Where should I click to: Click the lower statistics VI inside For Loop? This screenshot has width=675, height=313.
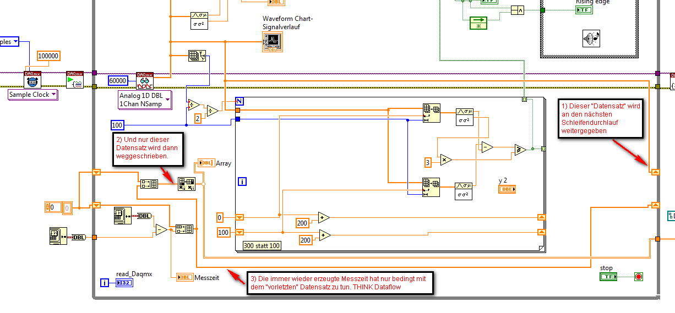(x=464, y=191)
